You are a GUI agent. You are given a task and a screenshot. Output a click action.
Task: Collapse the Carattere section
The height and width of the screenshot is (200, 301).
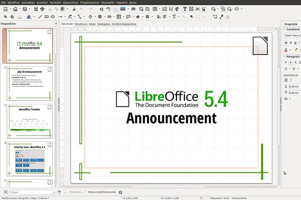pyautogui.click(x=284, y=30)
